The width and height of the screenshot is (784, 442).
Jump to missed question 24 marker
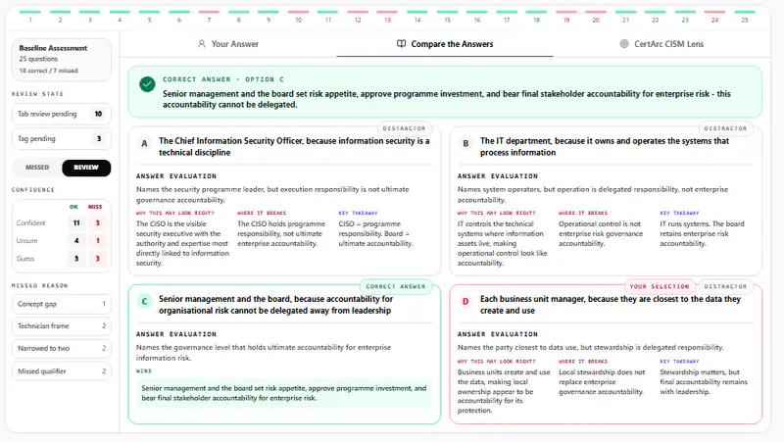(x=715, y=16)
